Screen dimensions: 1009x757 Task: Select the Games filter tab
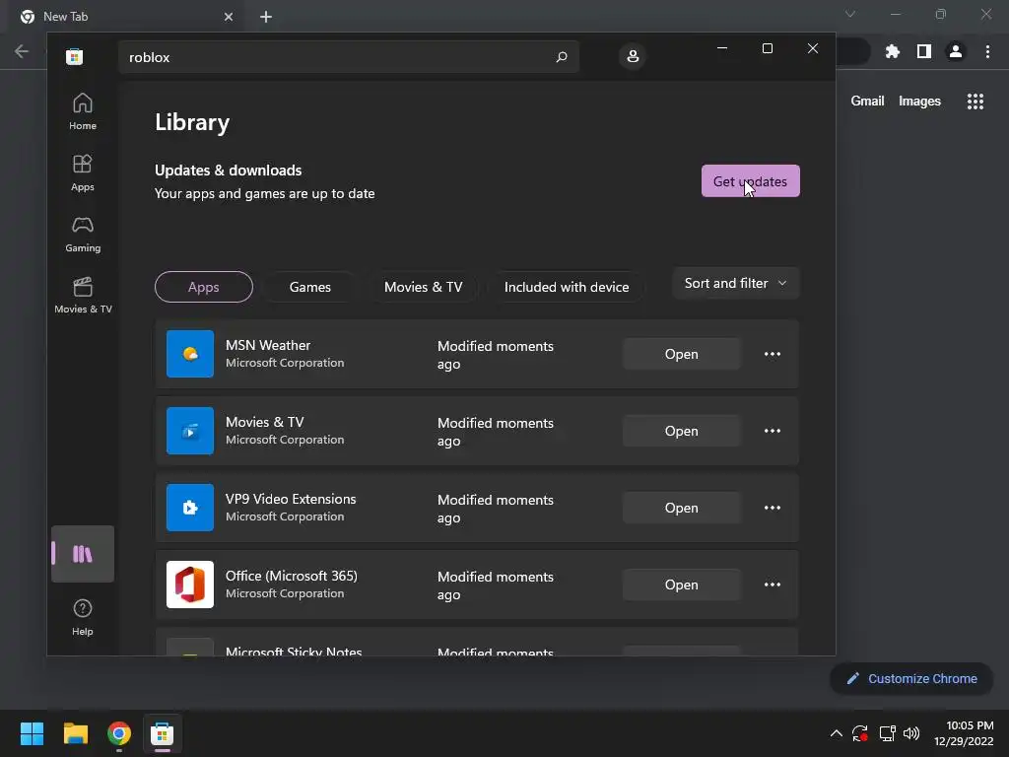[309, 287]
